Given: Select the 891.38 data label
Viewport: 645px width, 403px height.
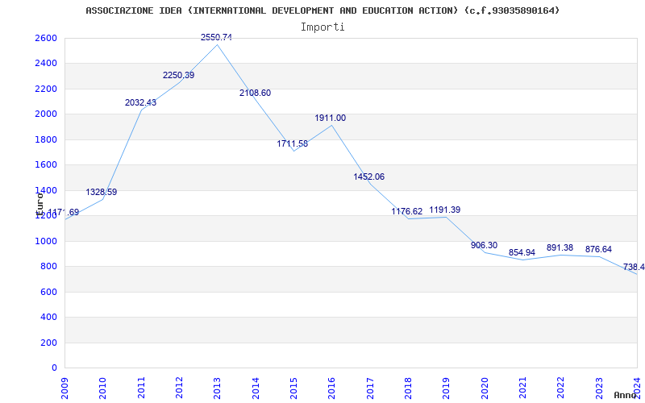Looking at the screenshot, I should tap(560, 248).
